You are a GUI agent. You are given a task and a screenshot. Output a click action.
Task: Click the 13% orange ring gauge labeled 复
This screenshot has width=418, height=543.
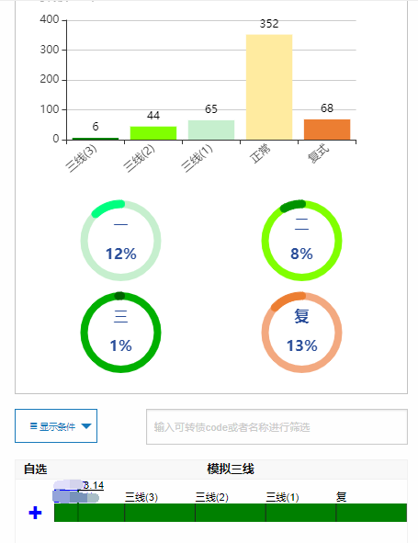coord(301,333)
